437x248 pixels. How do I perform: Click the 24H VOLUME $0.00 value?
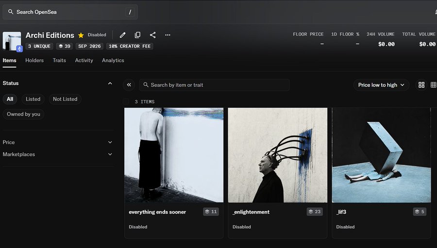tap(387, 44)
